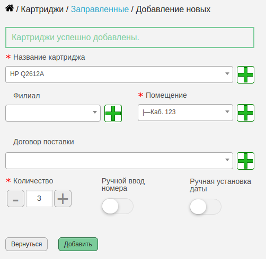Click the Вернуться button
266x259 pixels.
tap(26, 244)
